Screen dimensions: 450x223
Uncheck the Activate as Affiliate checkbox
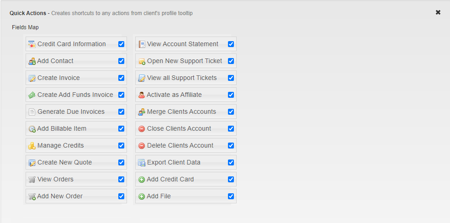tap(231, 95)
